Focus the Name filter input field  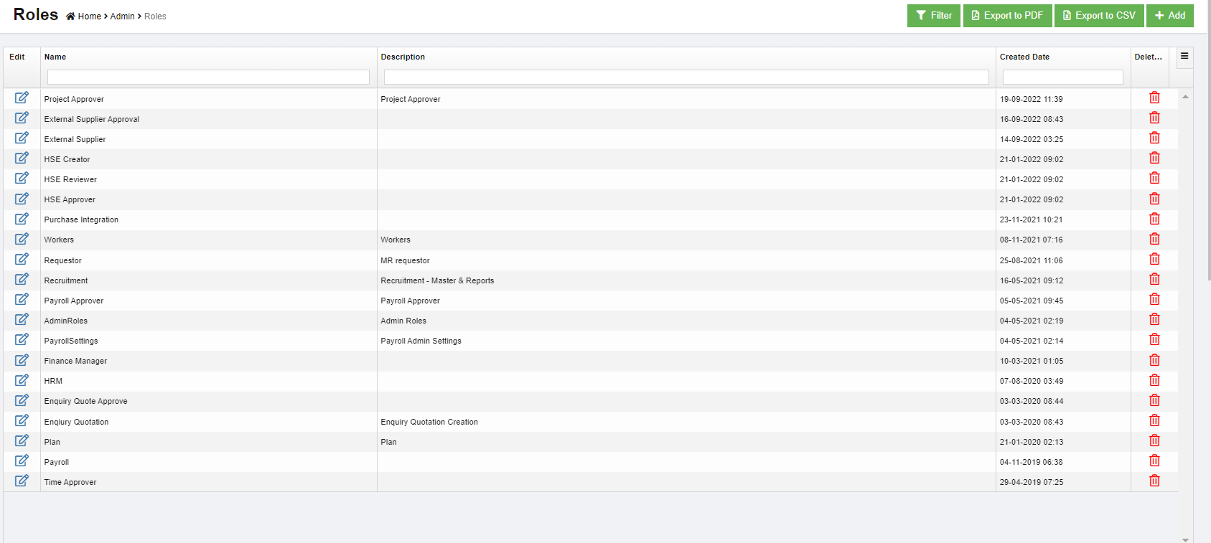point(208,77)
